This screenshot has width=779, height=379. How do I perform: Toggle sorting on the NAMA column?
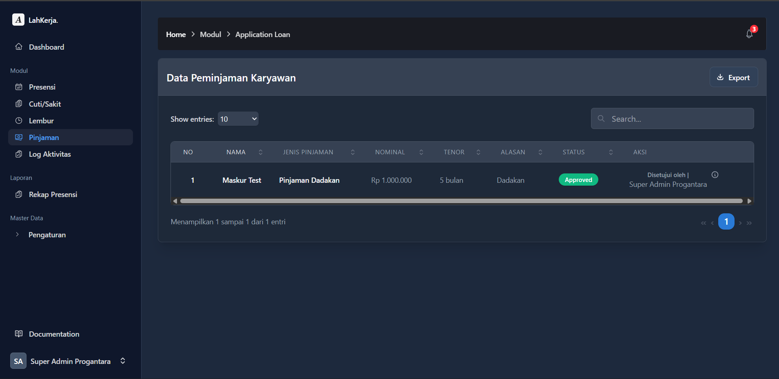(261, 152)
